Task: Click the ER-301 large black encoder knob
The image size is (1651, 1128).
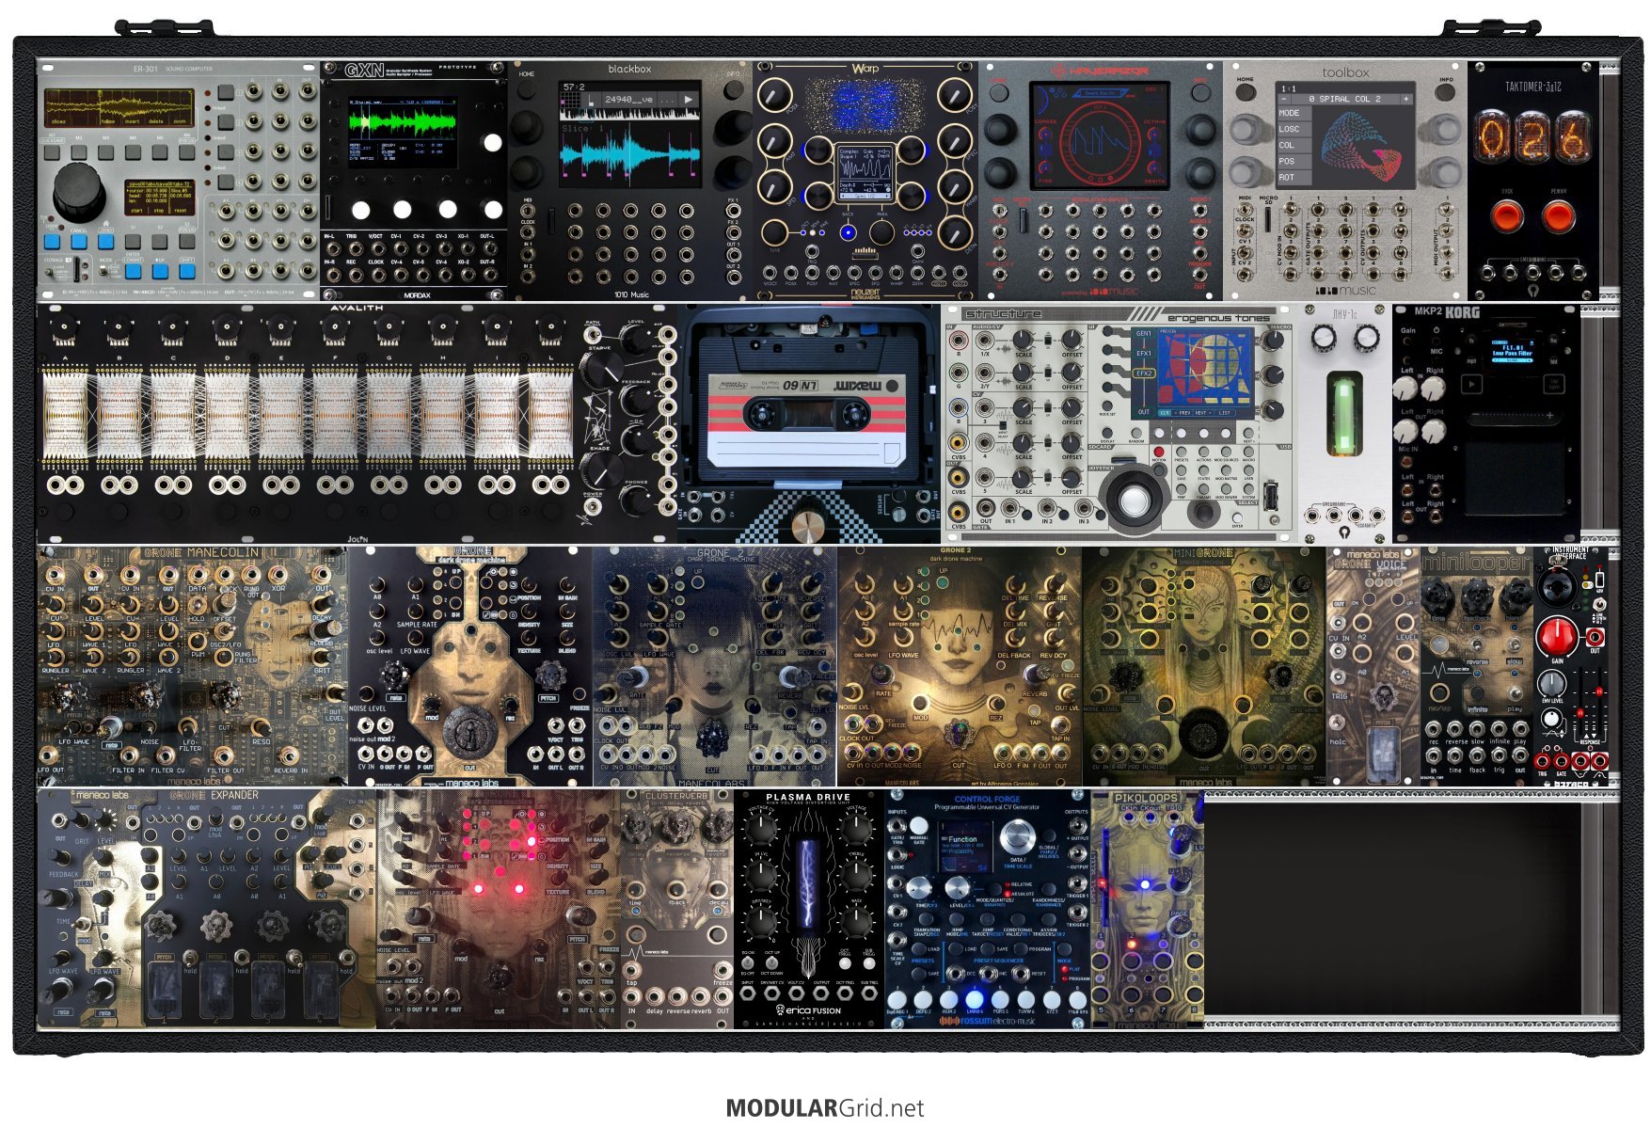Action: click(79, 191)
